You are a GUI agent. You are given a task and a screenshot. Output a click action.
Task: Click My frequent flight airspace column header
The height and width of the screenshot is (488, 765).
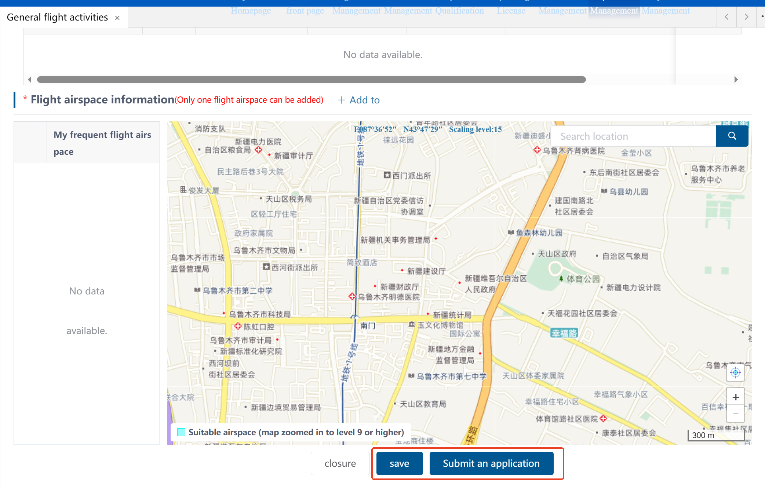pyautogui.click(x=102, y=143)
